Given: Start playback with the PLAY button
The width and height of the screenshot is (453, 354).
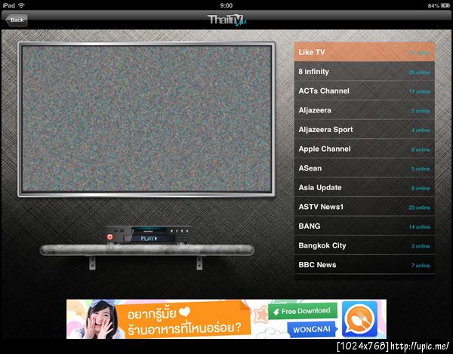Looking at the screenshot, I should [149, 239].
